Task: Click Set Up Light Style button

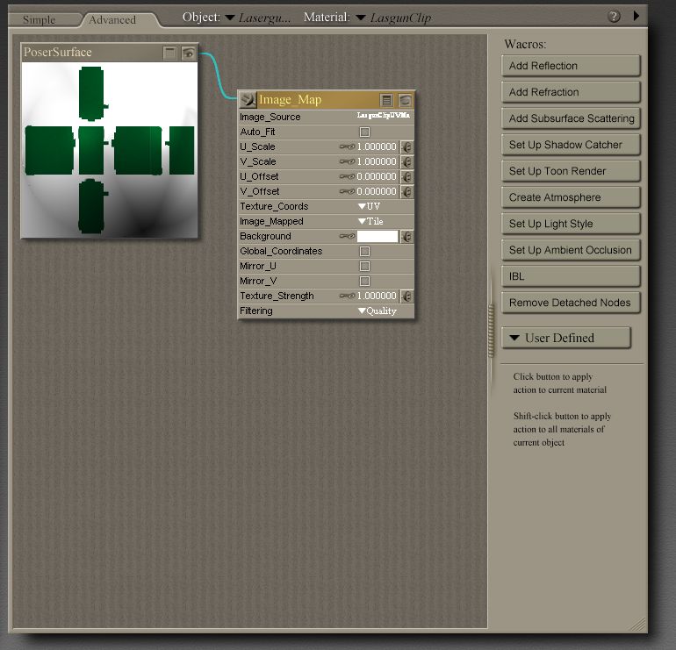Action: pos(571,224)
